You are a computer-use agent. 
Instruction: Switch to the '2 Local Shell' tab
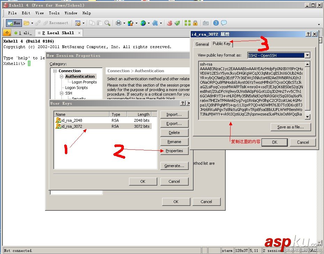click(58, 33)
